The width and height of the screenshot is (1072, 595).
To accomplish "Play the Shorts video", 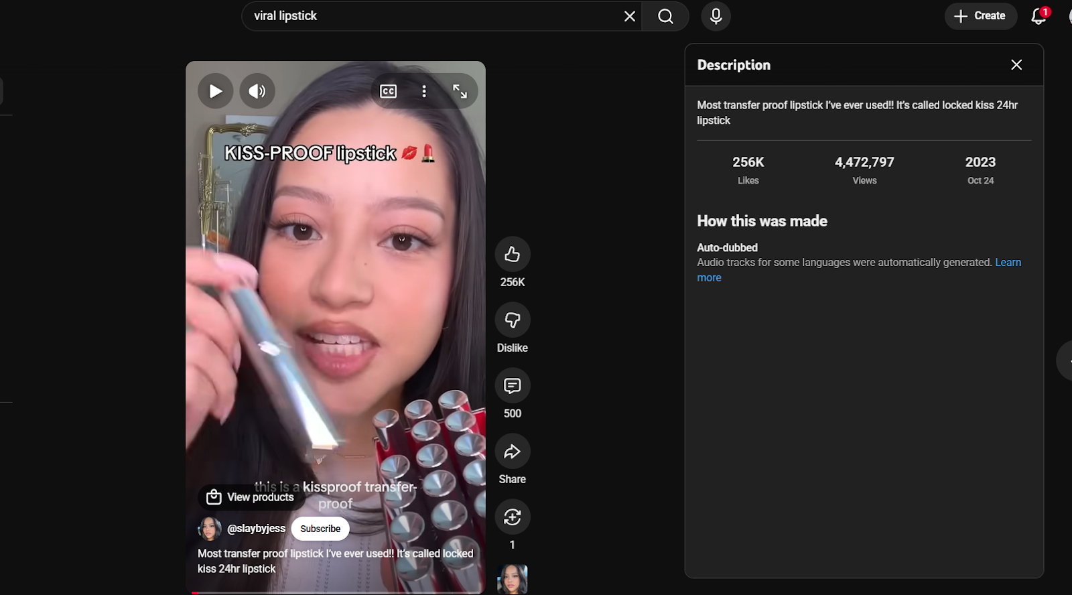I will pos(215,91).
